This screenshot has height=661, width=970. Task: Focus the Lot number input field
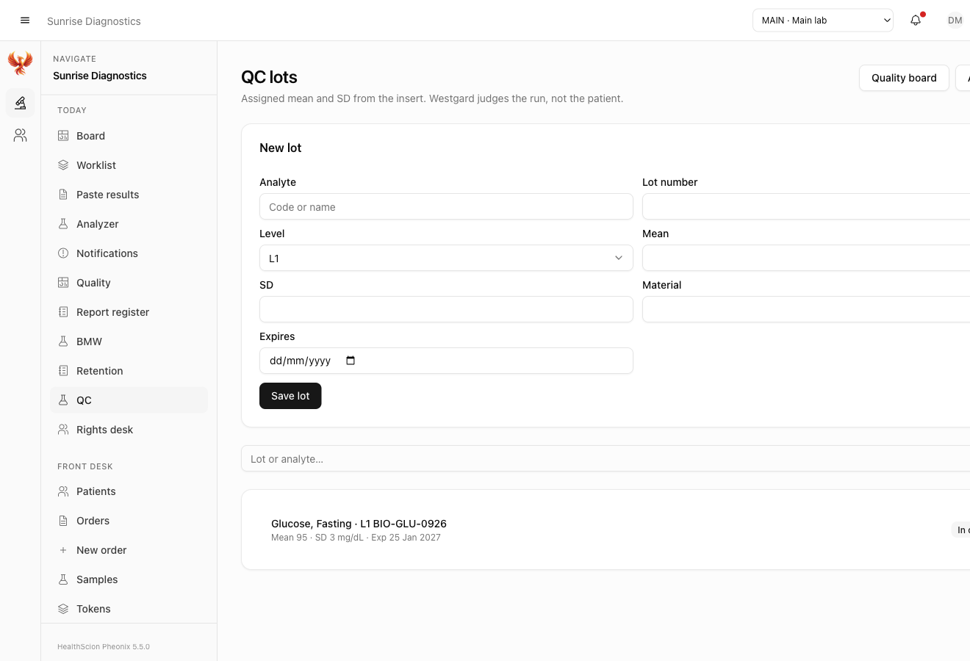806,207
